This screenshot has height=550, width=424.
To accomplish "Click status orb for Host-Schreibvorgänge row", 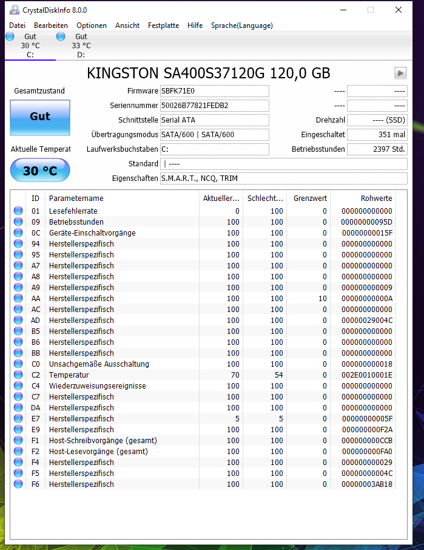I will pos(18,440).
